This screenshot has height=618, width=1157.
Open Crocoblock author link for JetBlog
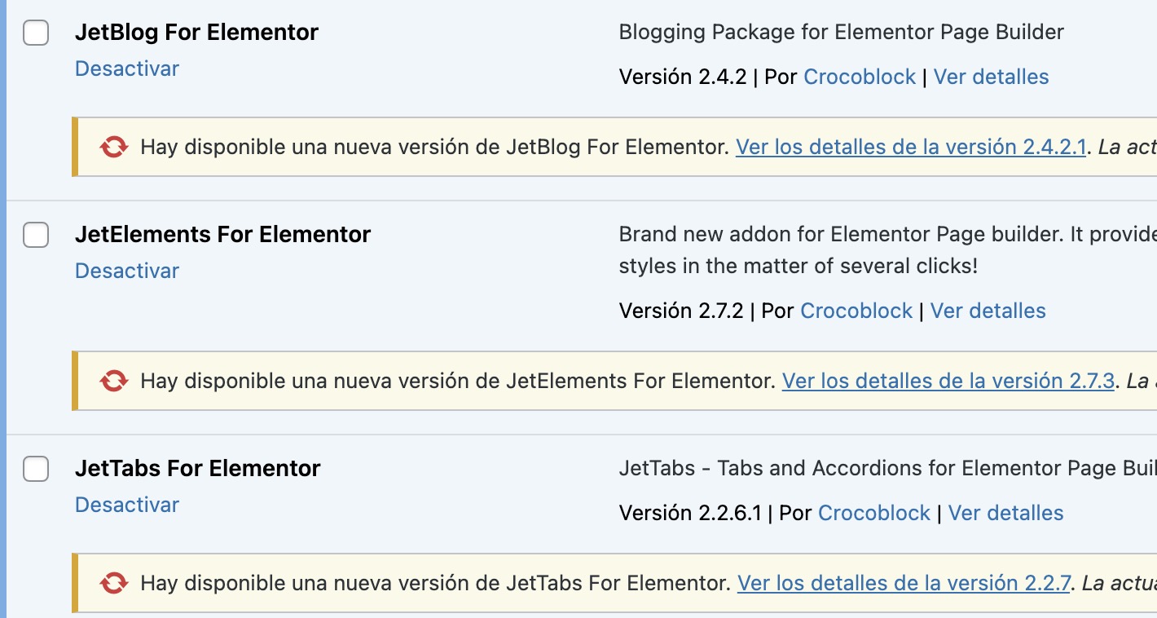[x=860, y=77]
